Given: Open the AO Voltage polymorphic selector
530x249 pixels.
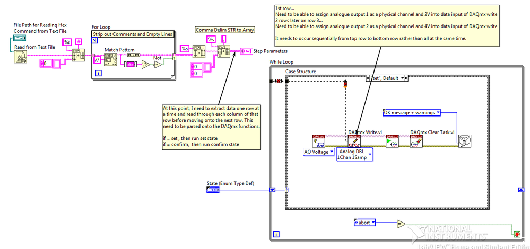Looking at the screenshot, I should 318,152.
